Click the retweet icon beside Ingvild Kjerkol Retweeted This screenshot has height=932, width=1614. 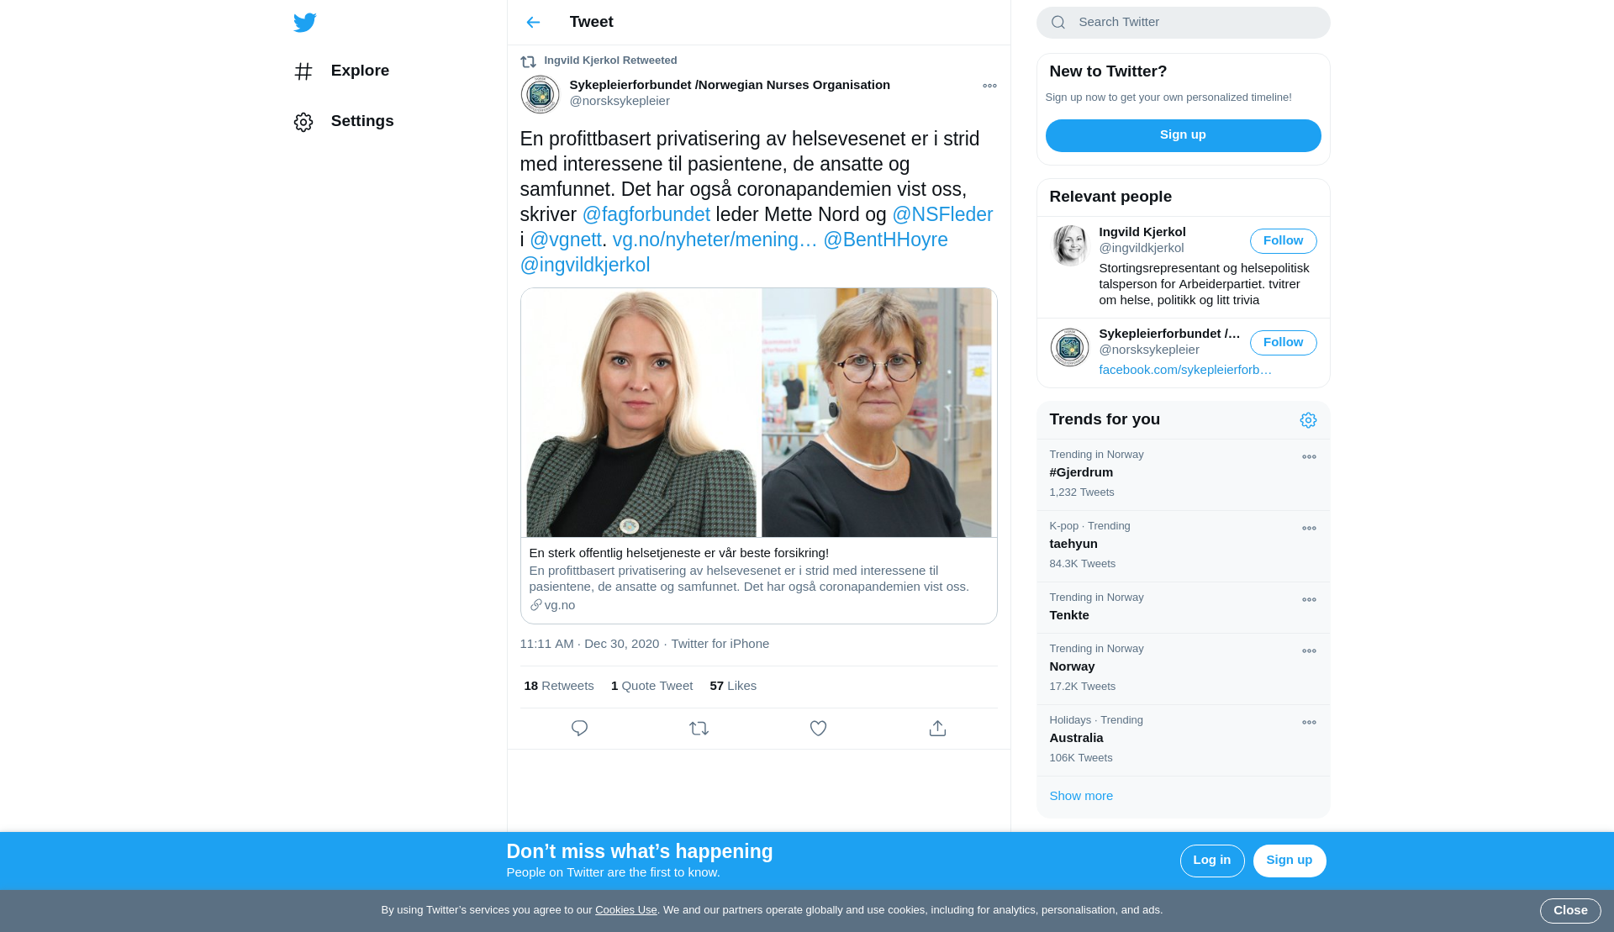[x=528, y=61]
